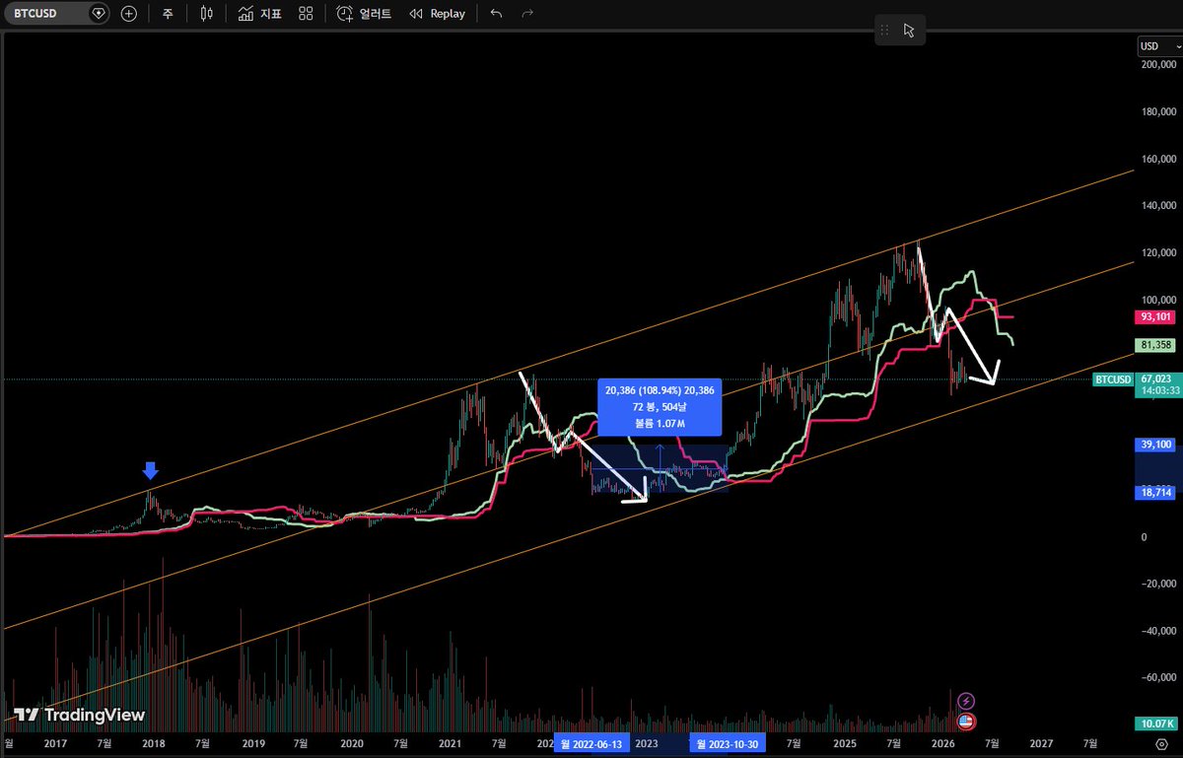Click the diamond icon beside BTCUSD
Image resolution: width=1183 pixels, height=758 pixels.
coord(97,14)
